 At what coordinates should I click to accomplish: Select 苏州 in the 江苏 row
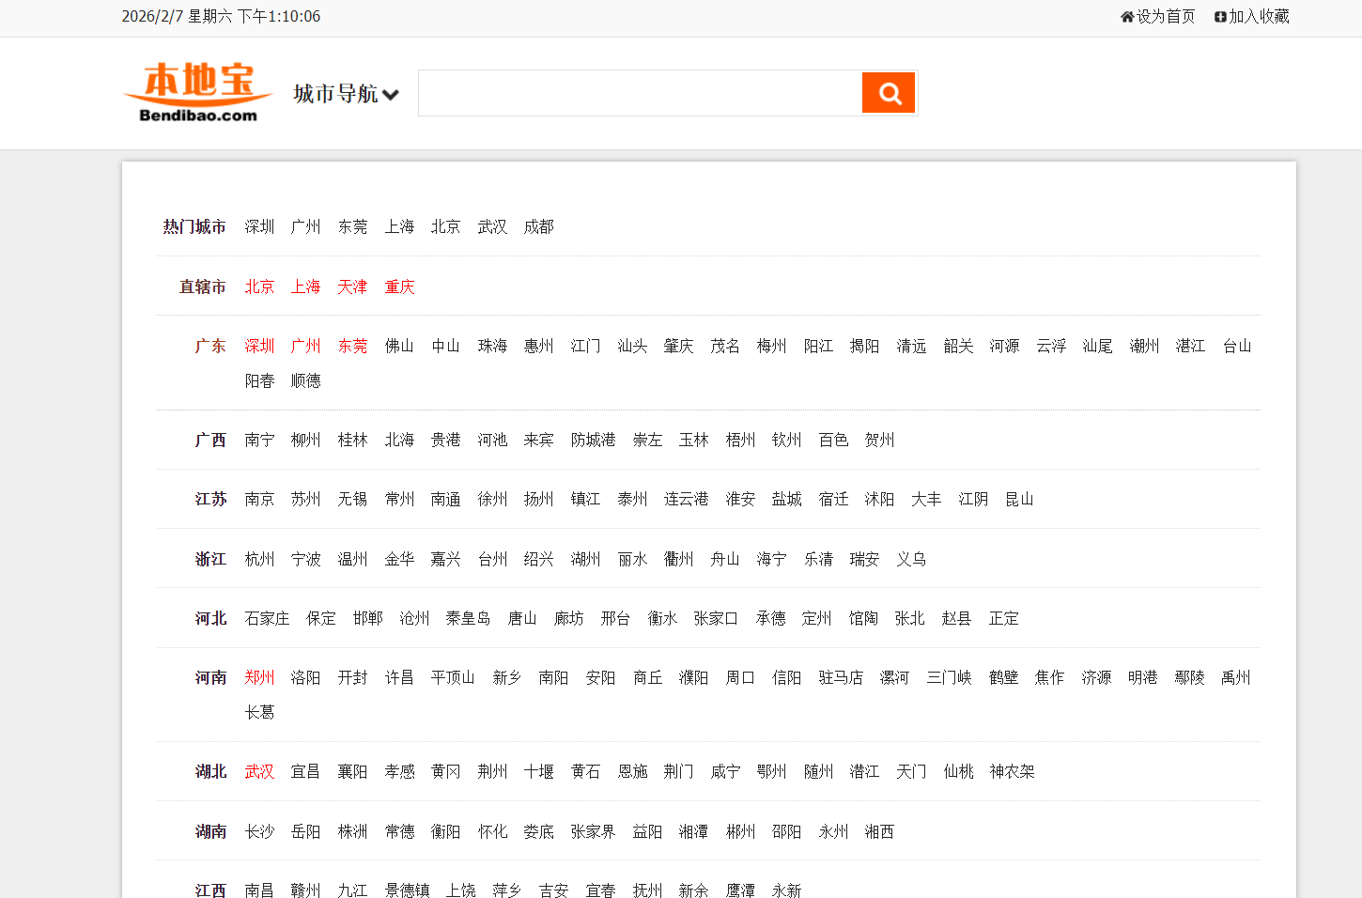[x=305, y=499]
